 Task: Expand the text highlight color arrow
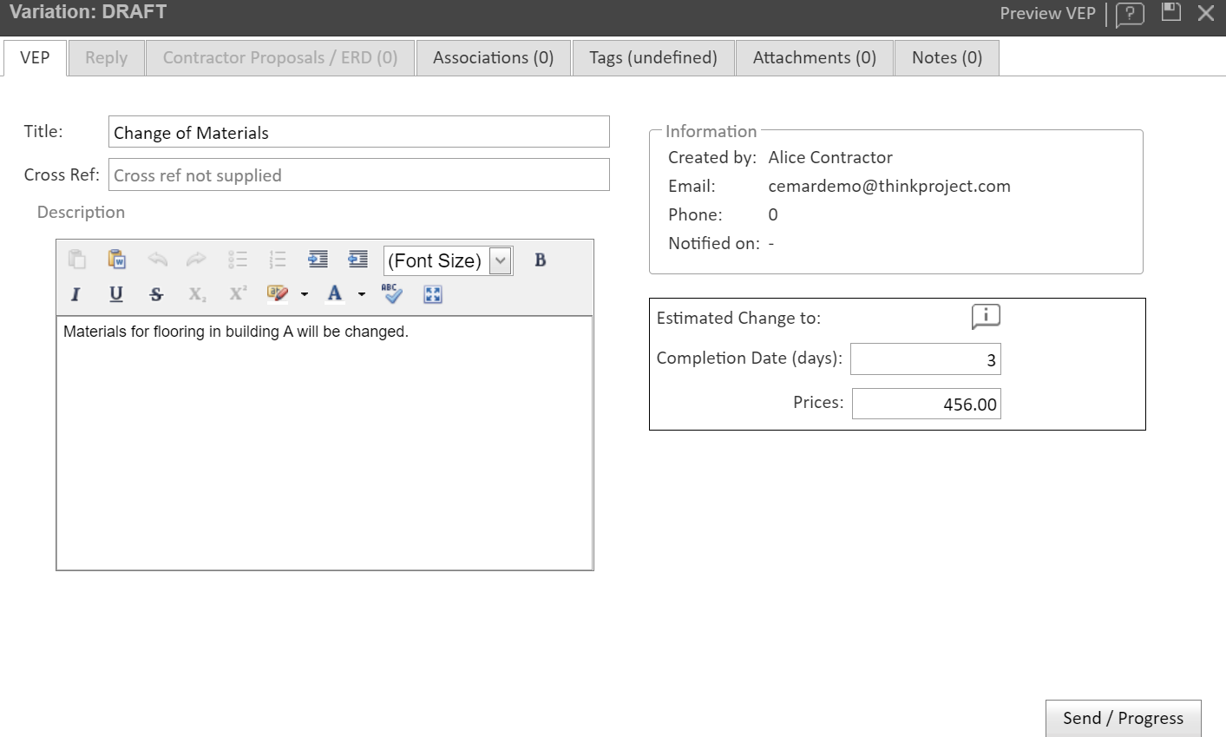point(305,294)
